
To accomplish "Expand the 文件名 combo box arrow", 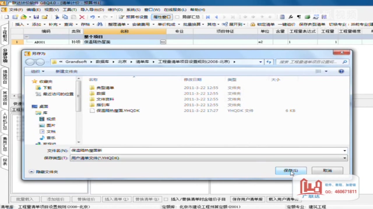I will tap(344, 150).
